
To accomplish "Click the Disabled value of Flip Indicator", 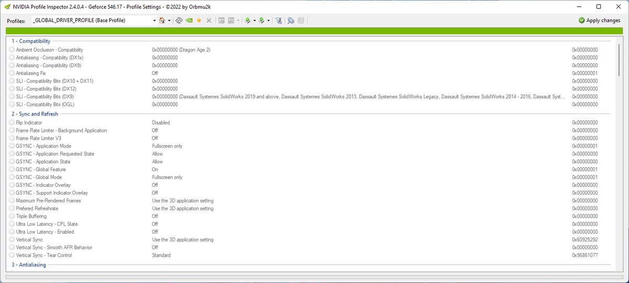I will 161,122.
